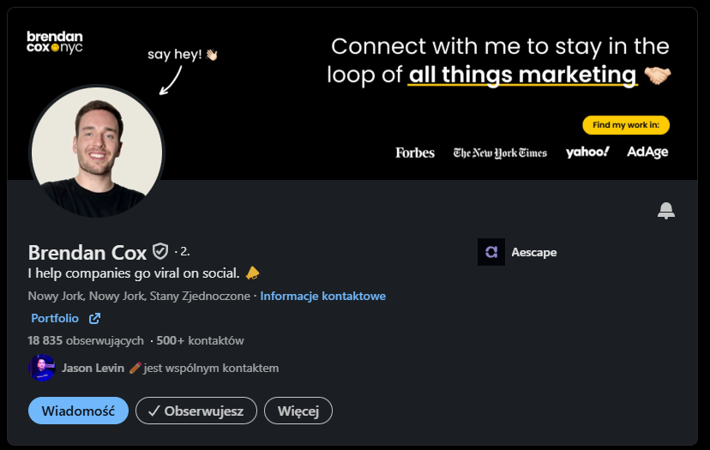This screenshot has width=710, height=450.
Task: Expand the Więcej options menu
Action: pyautogui.click(x=298, y=411)
